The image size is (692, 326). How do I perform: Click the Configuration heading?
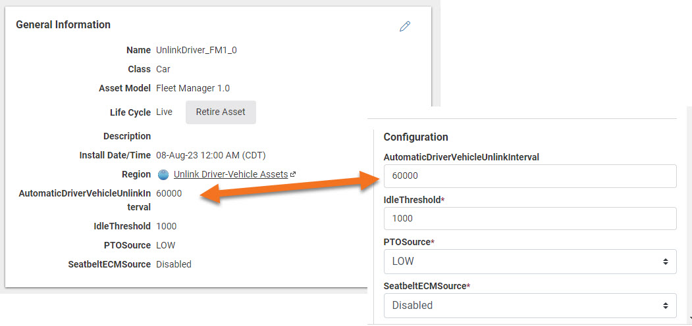point(415,137)
